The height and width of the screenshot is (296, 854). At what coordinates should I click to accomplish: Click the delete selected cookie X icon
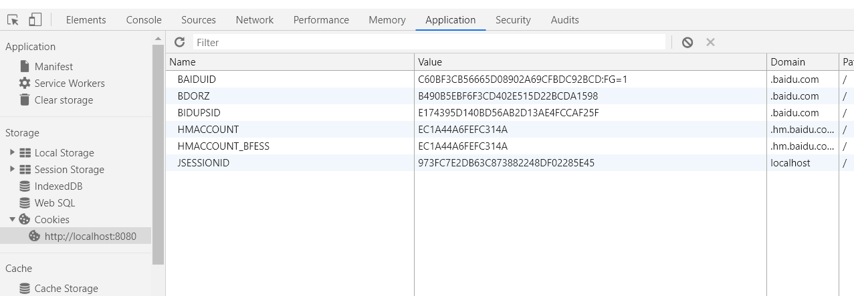pyautogui.click(x=710, y=42)
